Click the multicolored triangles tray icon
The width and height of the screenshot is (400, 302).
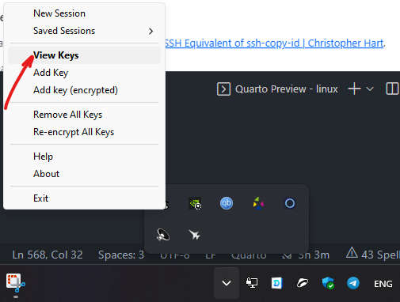(x=258, y=203)
